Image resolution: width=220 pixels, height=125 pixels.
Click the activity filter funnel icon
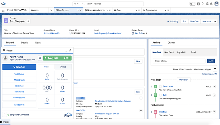point(215,69)
